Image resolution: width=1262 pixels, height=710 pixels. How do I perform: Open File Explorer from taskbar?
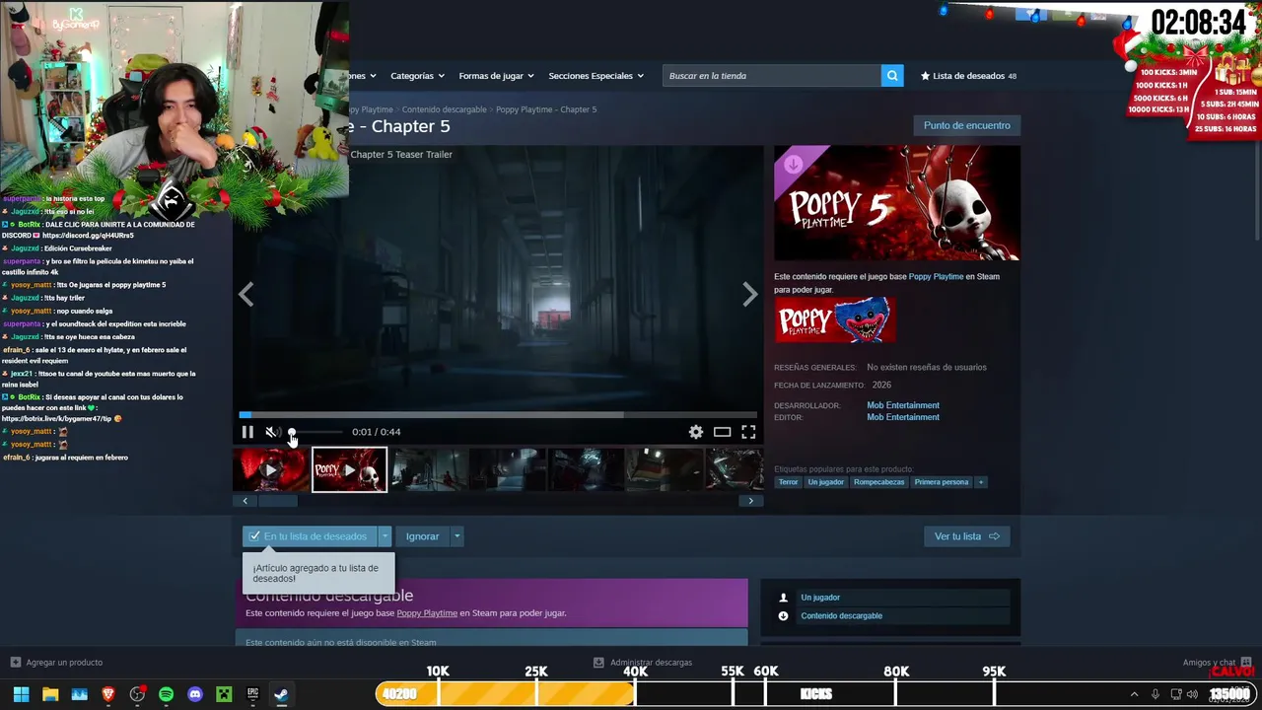coord(50,694)
